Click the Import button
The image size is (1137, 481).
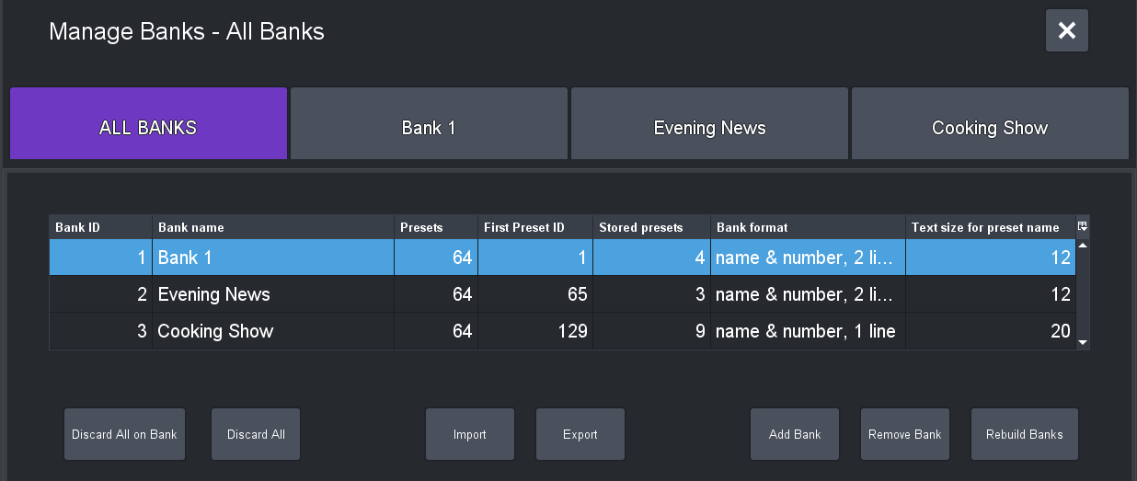click(470, 434)
